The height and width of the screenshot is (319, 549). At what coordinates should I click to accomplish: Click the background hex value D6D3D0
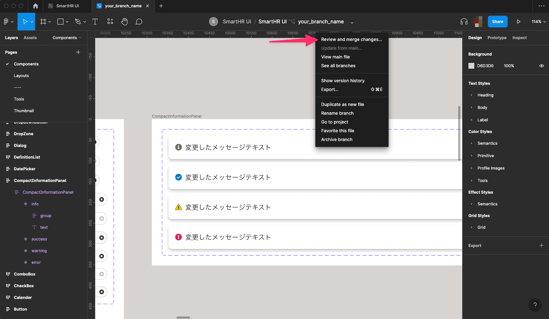pos(485,66)
